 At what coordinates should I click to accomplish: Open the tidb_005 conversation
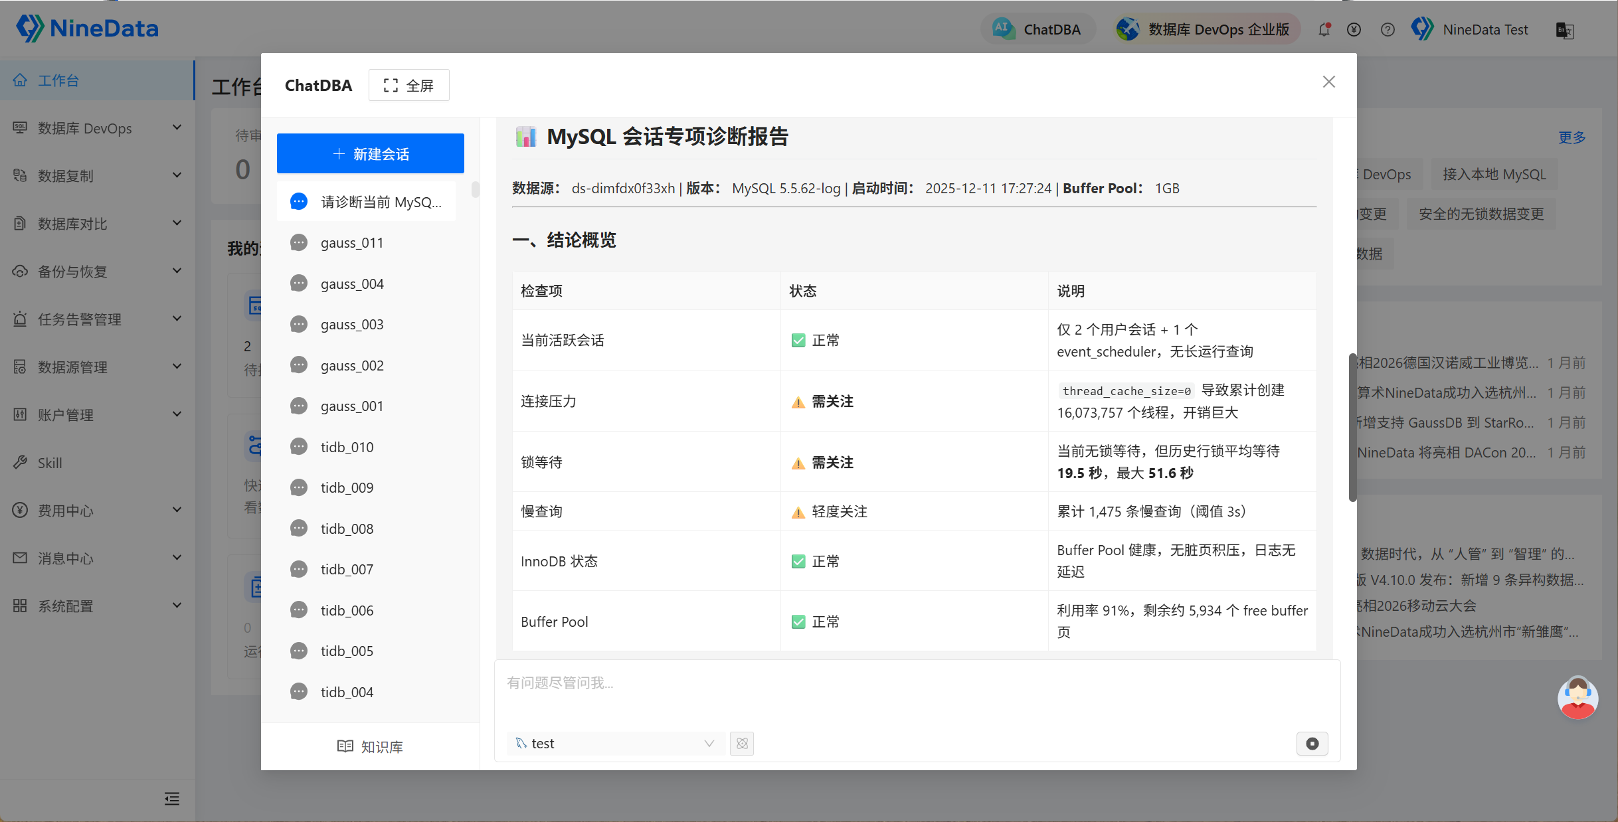click(367, 651)
